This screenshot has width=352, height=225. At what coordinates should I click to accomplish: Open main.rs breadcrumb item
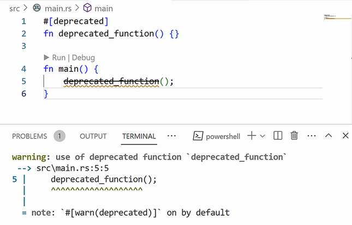57,8
